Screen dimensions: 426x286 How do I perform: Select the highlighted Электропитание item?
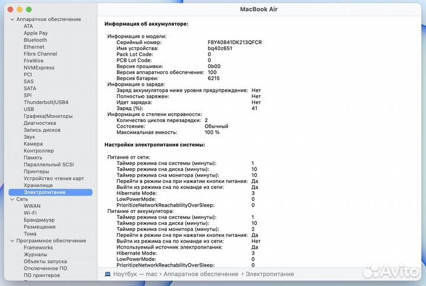(44, 192)
